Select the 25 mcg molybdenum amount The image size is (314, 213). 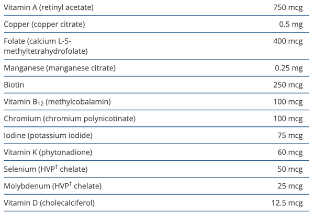pos(290,186)
